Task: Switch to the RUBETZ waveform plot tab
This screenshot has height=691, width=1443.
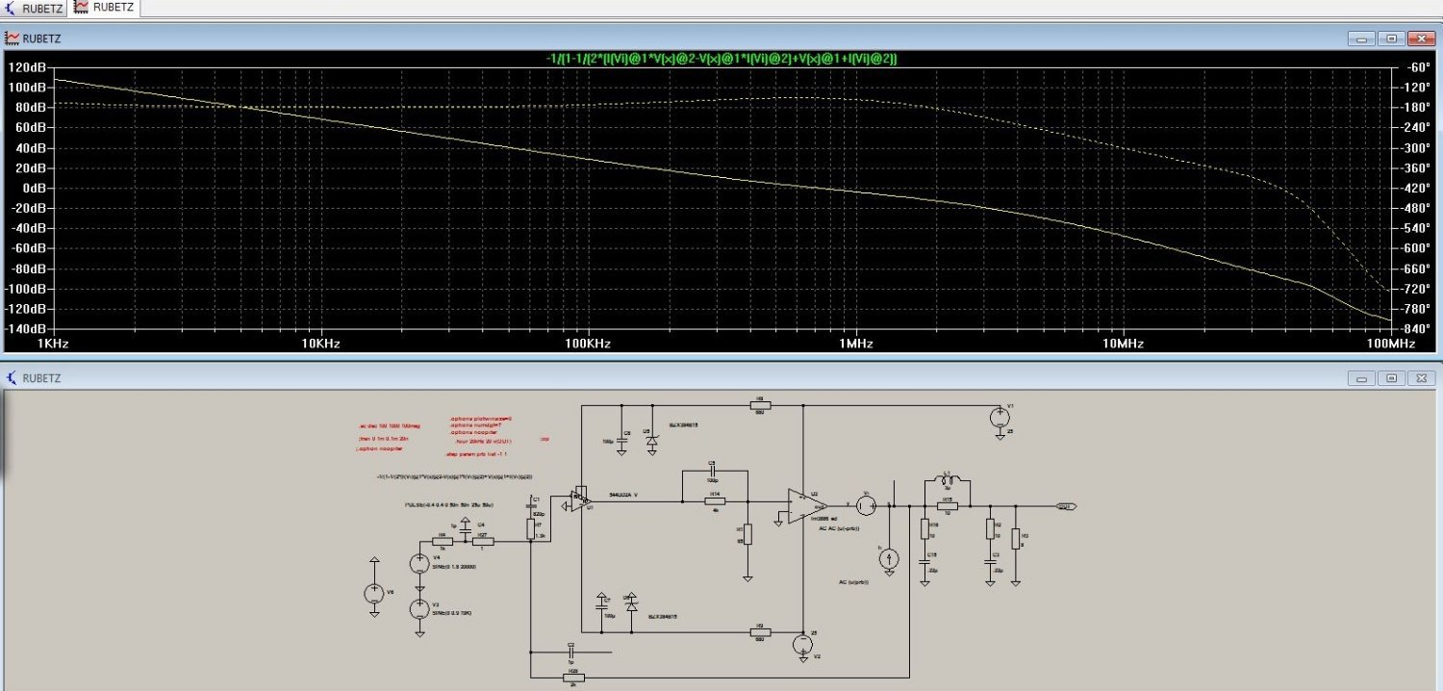Action: [106, 8]
